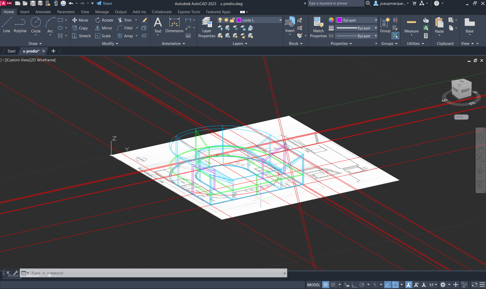Click the MODEL space button
Viewport: 486px width, 289px height.
coord(314,285)
